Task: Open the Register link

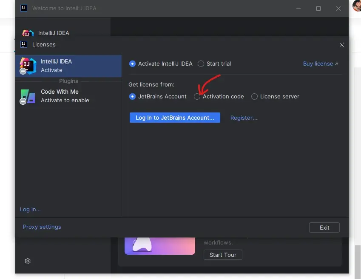Action: tap(244, 118)
